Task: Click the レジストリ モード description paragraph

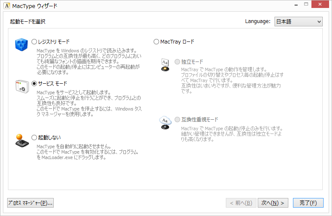Action: [x=89, y=62]
